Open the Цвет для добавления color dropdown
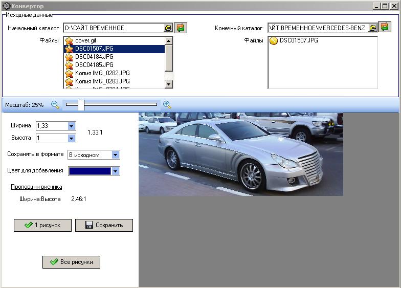Screen dimensions: 401x288 116,171
